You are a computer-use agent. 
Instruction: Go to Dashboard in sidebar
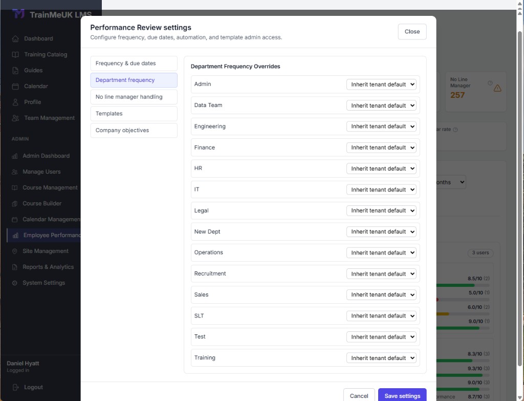[38, 39]
